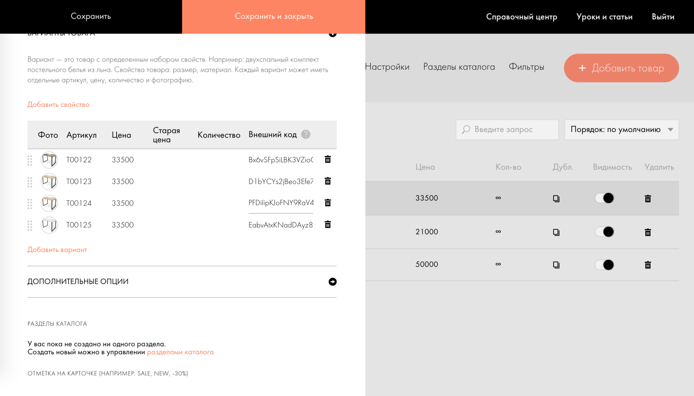The image size is (694, 396).
Task: Click the Добавить вариант link
Action: (x=57, y=250)
